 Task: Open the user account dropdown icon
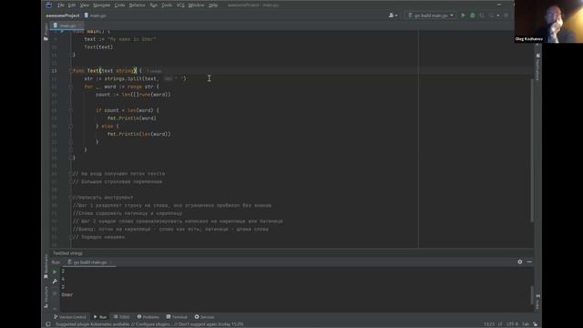pyautogui.click(x=393, y=15)
